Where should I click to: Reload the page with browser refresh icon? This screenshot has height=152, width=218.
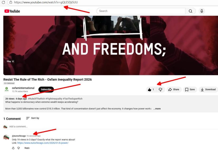pyautogui.click(x=3, y=2)
